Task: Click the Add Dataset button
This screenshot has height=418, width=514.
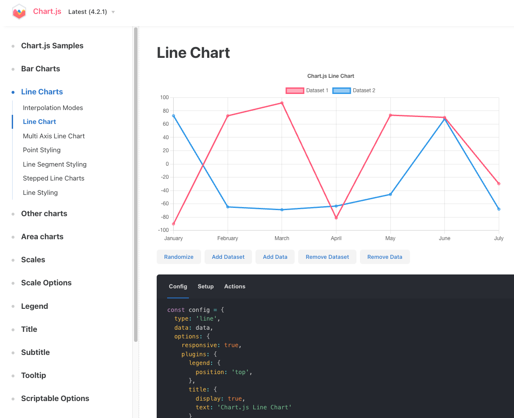Action: [228, 257]
